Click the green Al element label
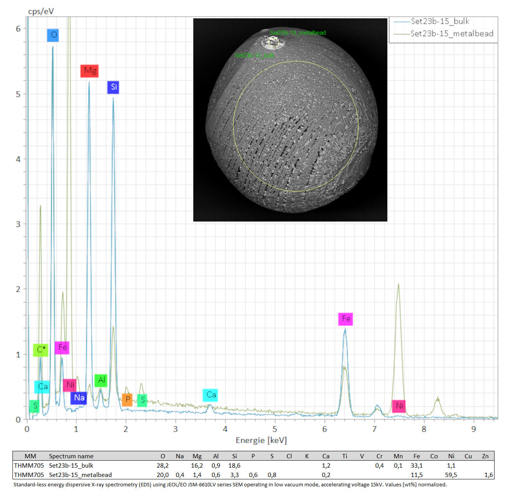Screen dimensions: 507x493 [x=101, y=380]
